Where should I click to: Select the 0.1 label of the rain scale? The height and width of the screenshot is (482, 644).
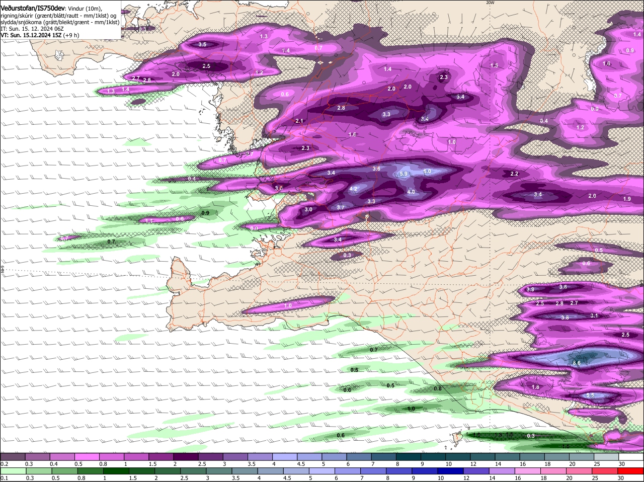pos(4,478)
